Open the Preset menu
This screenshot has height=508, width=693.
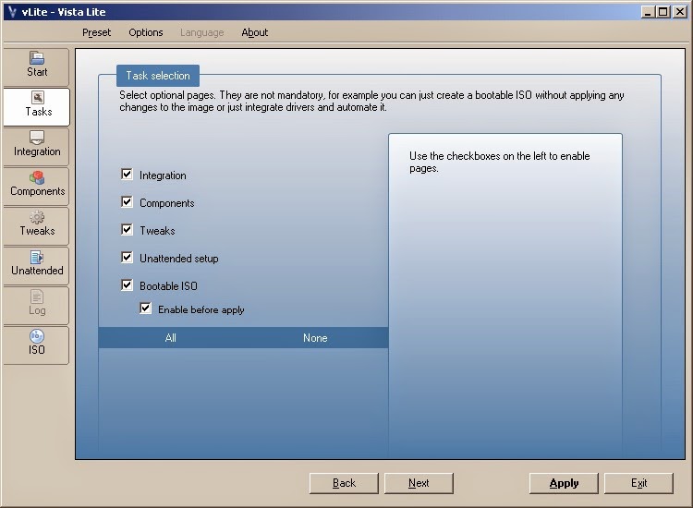(x=96, y=32)
